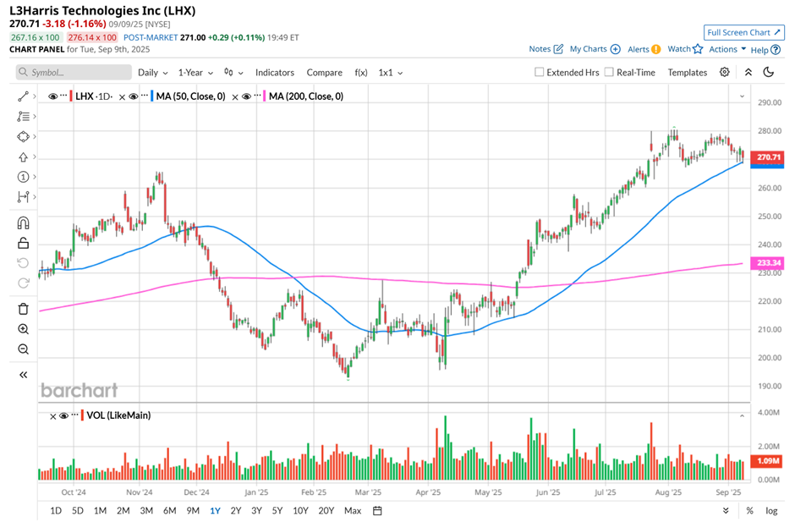Expand the bottom panel double chevron
This screenshot has height=522, width=795.
tap(726, 510)
